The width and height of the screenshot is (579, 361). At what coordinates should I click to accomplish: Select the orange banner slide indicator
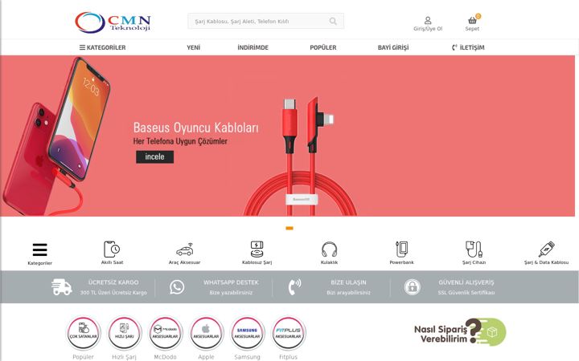tap(289, 229)
